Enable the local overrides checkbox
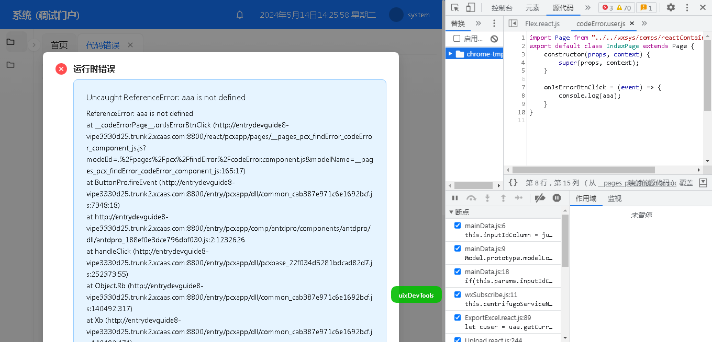Viewport: 712px width, 342px height. tap(457, 39)
